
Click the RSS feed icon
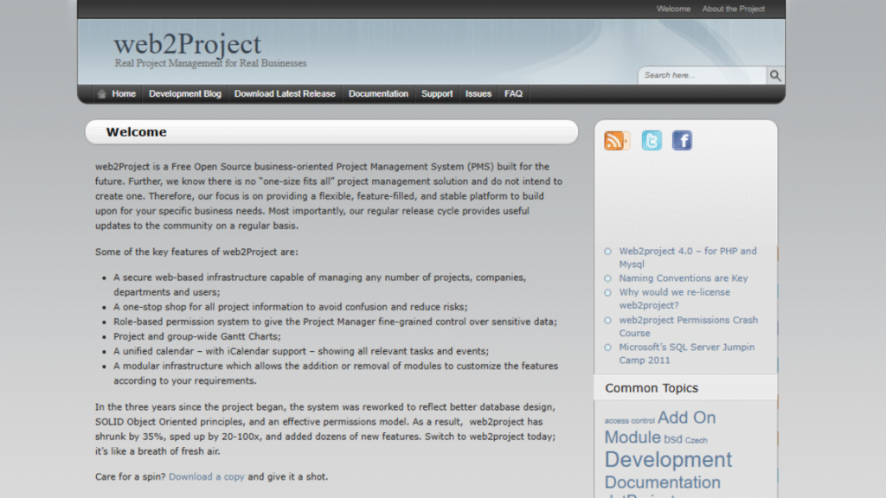point(616,141)
